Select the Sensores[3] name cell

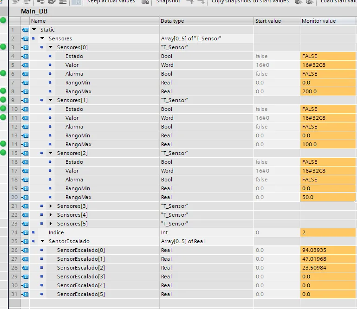[x=72, y=206]
